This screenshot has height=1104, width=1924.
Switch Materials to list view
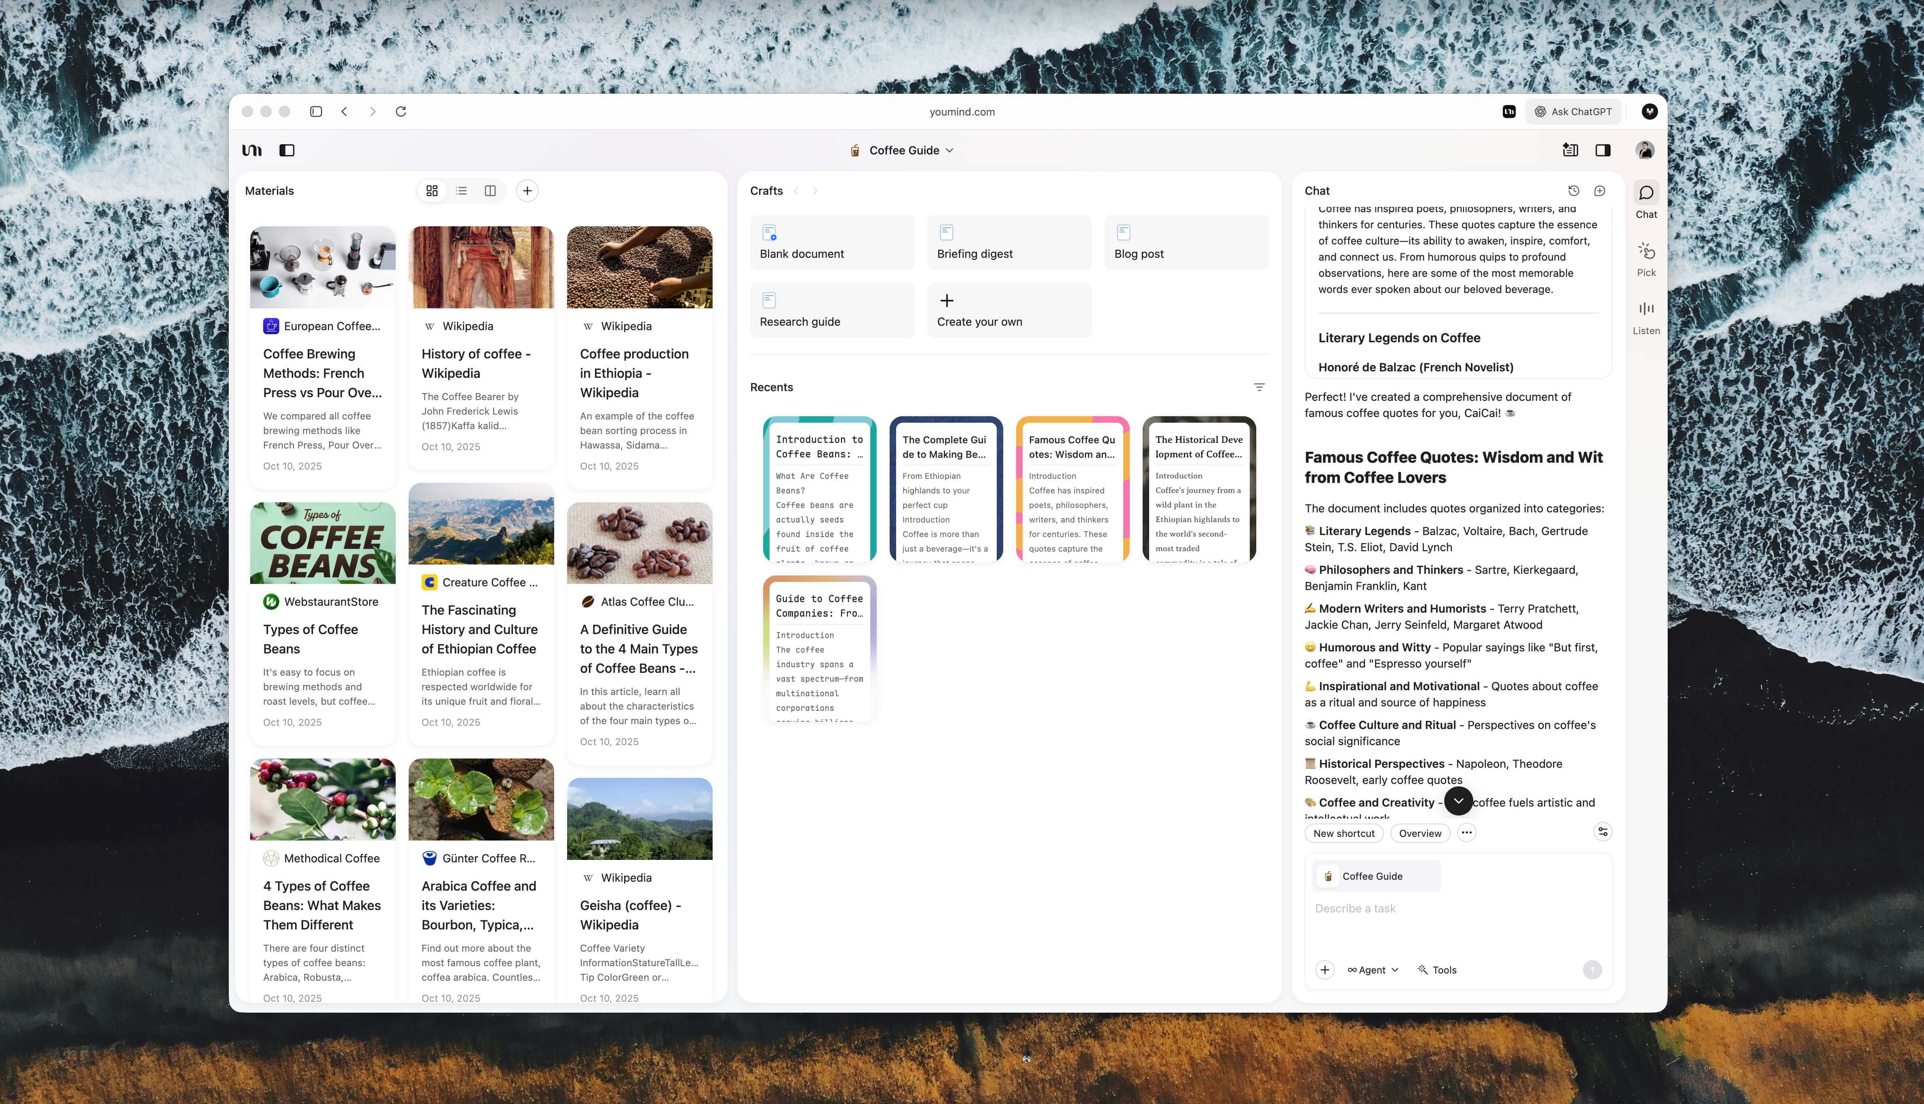(x=461, y=191)
